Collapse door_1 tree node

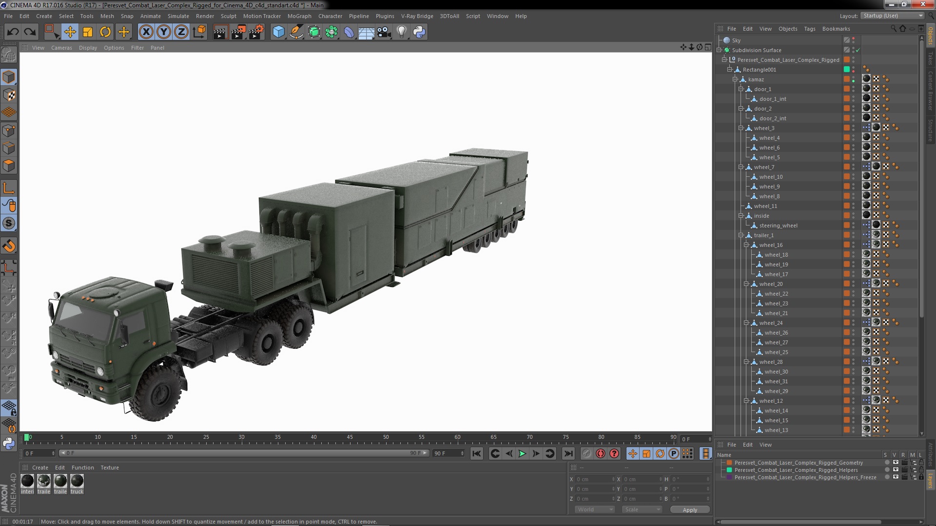coord(741,89)
